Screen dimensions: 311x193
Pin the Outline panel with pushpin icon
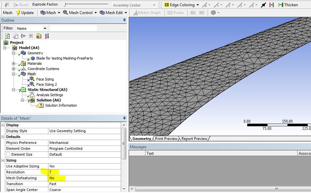[124, 20]
